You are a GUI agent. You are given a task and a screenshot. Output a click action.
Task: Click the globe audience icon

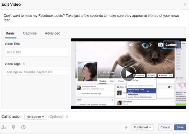pos(126,127)
